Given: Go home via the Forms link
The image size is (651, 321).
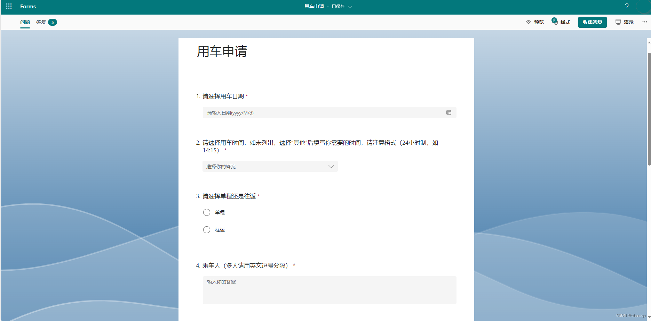Looking at the screenshot, I should coord(28,6).
